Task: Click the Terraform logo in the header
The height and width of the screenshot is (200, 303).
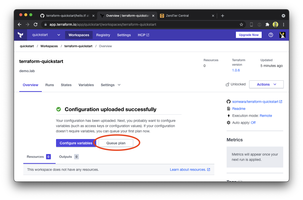Action: pyautogui.click(x=21, y=35)
